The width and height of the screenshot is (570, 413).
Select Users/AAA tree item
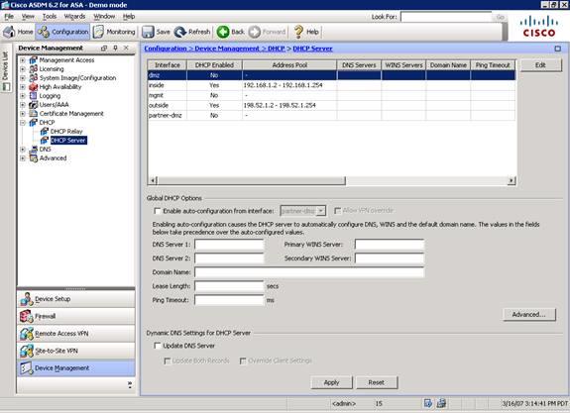coord(54,105)
